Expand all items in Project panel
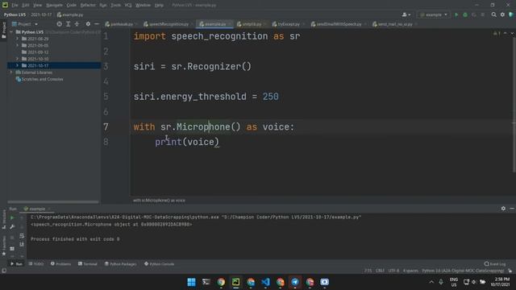The image size is (516, 290). coord(68,24)
